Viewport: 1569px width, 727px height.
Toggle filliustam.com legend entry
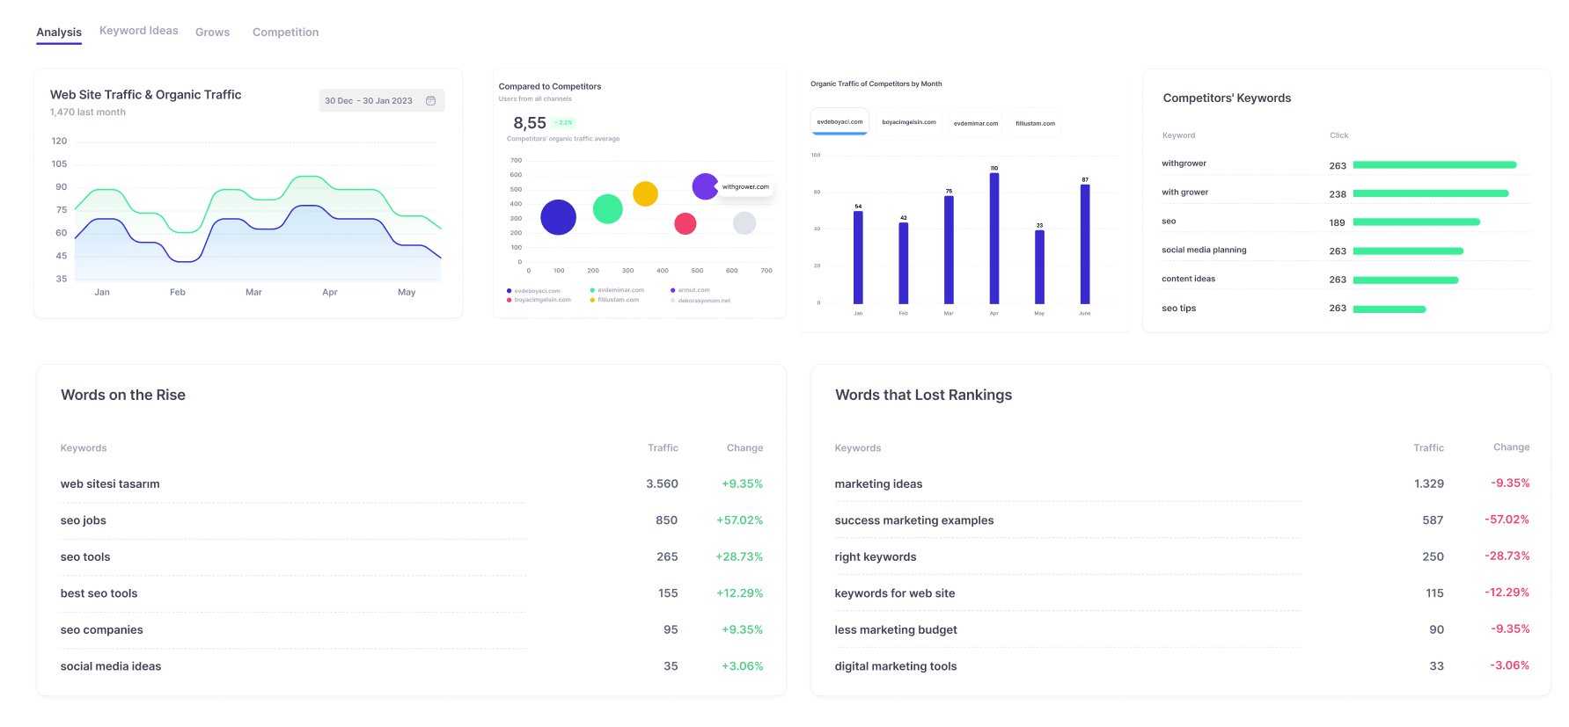pos(614,300)
